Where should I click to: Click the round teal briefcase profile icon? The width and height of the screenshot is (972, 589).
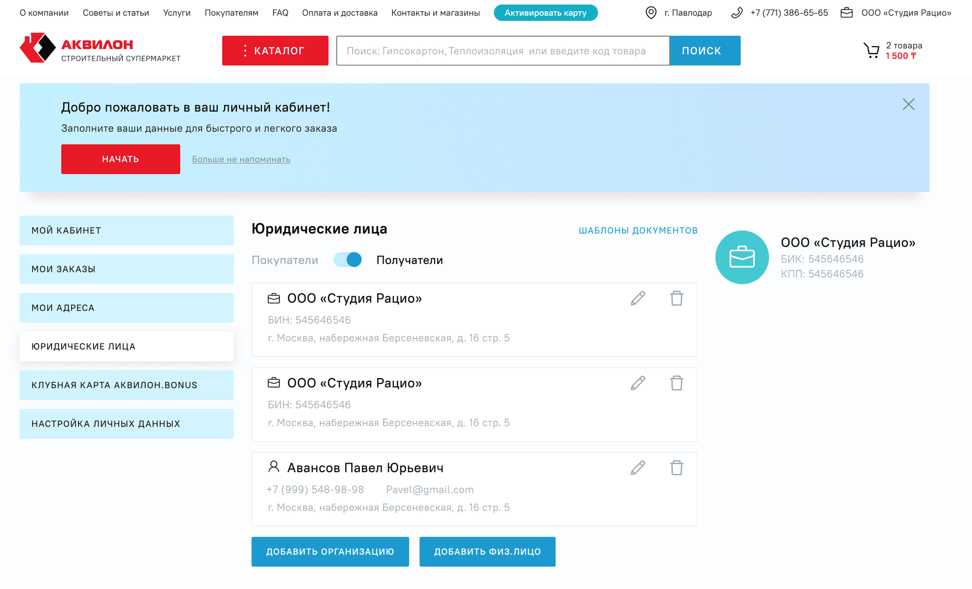click(x=741, y=258)
